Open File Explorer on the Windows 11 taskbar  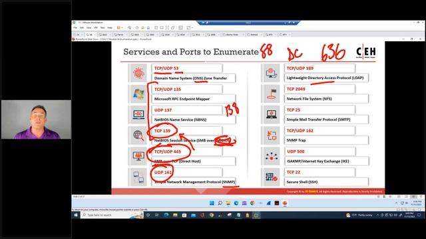[228, 203]
